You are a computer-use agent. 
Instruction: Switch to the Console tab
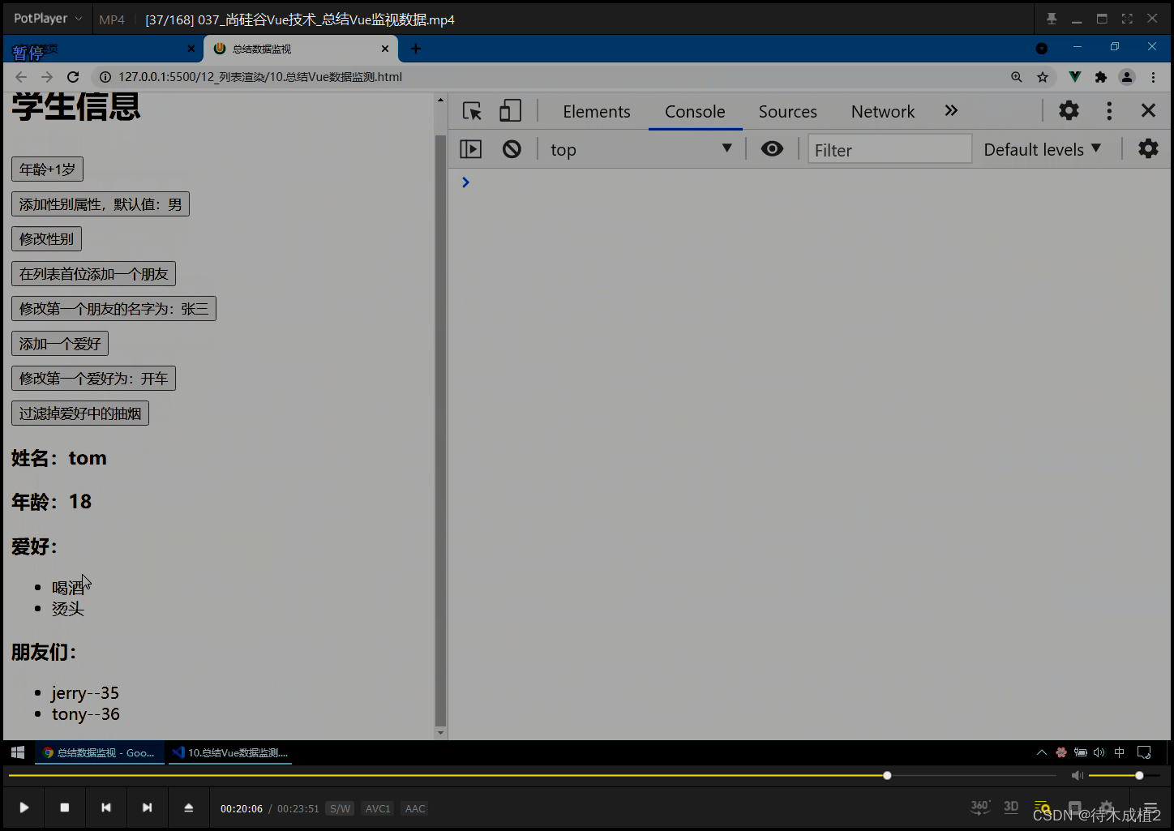(x=695, y=112)
